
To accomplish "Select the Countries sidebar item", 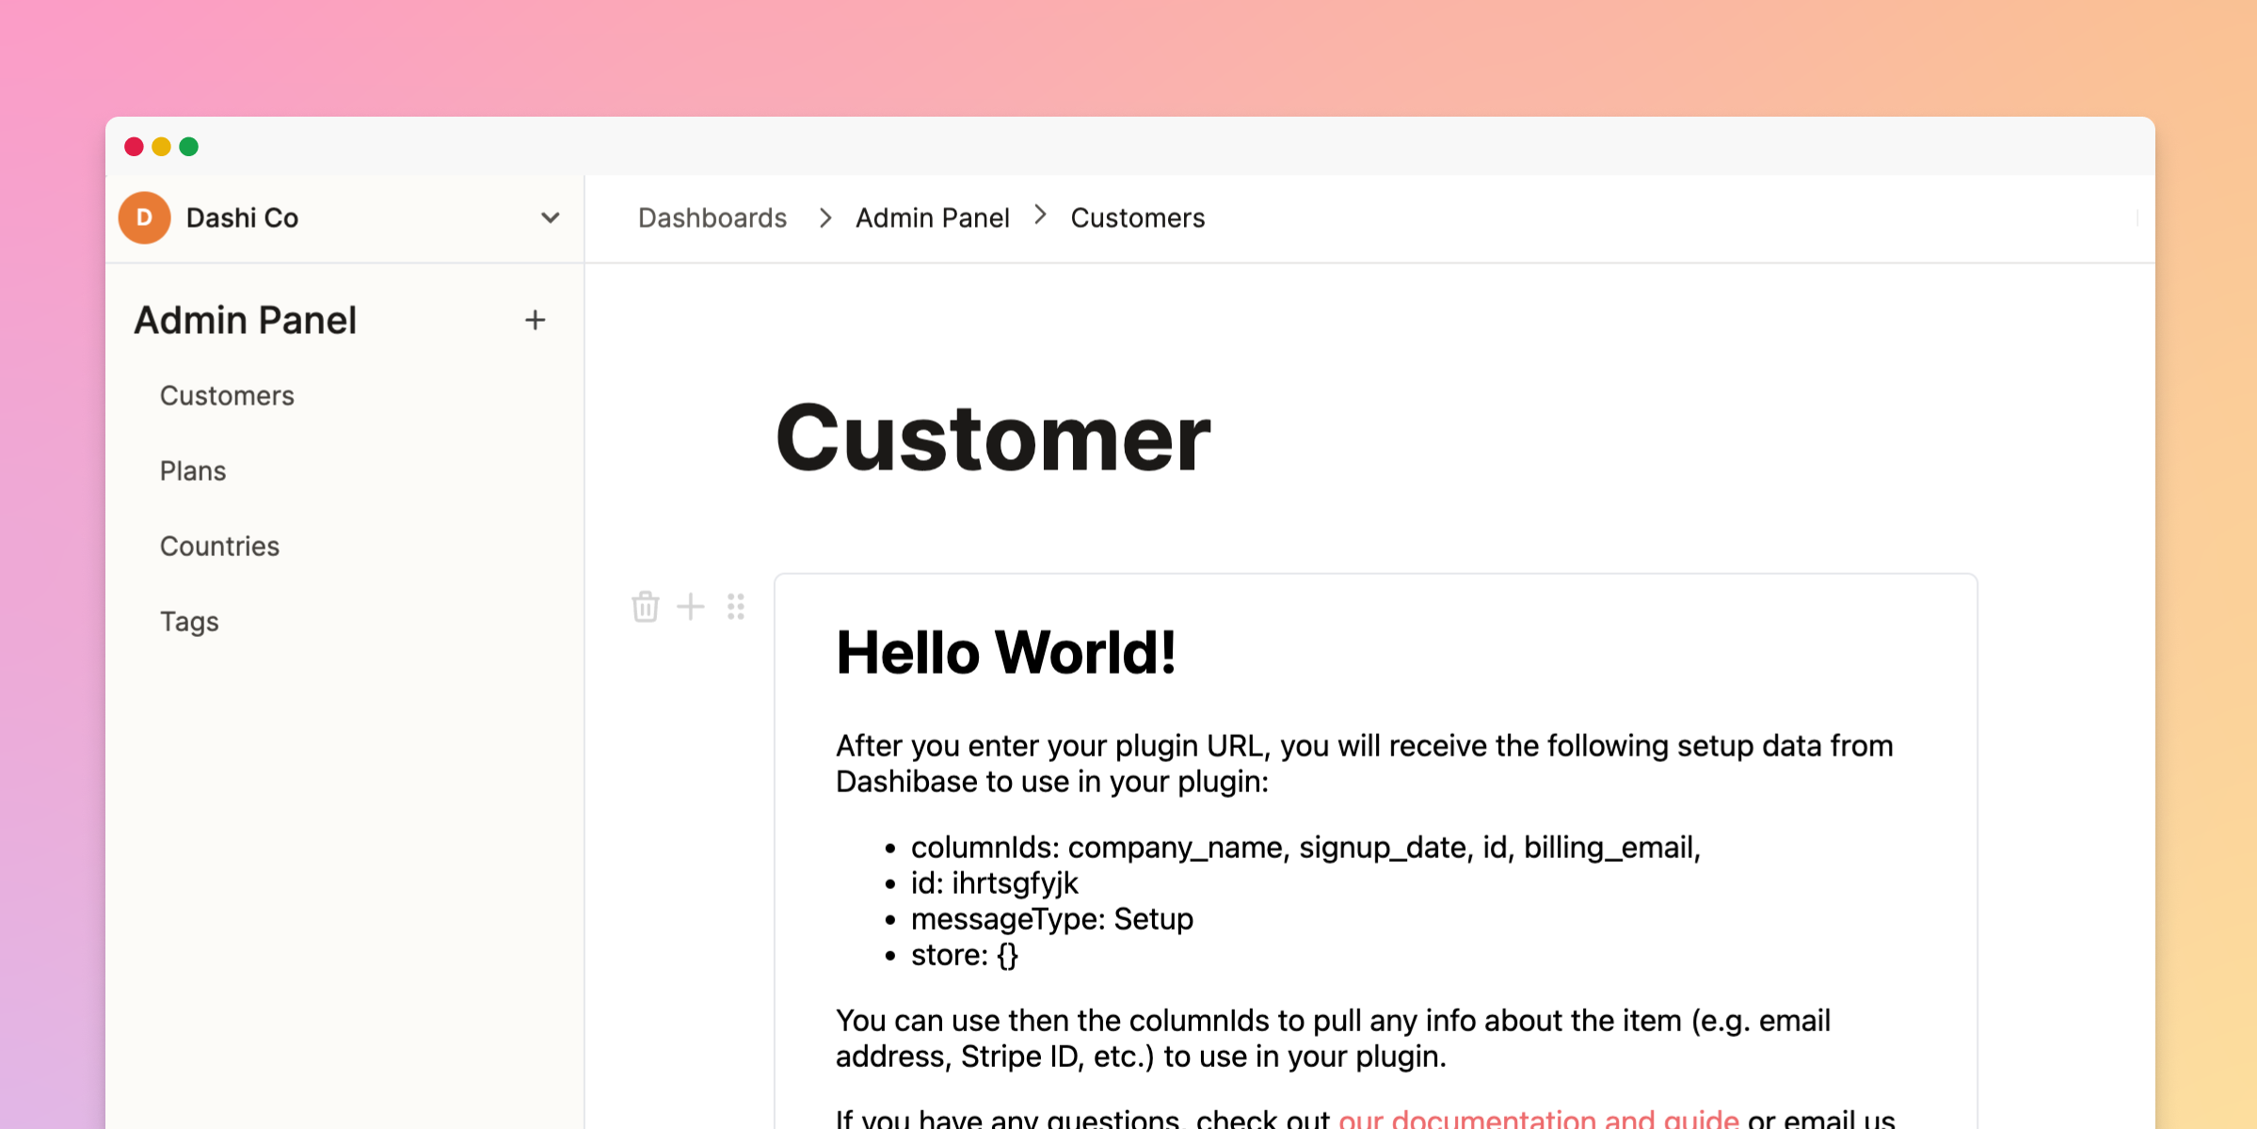I will tap(220, 546).
